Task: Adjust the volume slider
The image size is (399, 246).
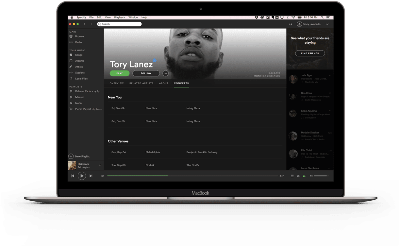Action: 322,176
